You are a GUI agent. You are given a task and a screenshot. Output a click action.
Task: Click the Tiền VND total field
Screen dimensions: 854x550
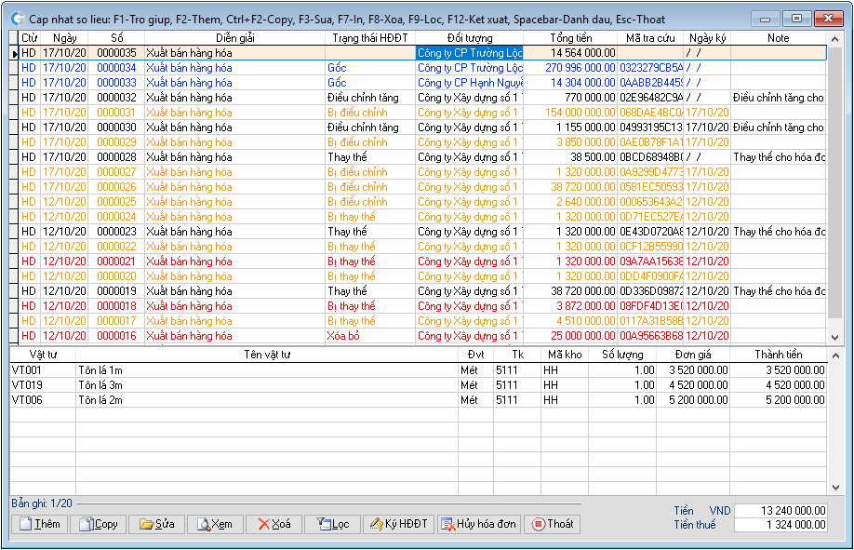[781, 511]
